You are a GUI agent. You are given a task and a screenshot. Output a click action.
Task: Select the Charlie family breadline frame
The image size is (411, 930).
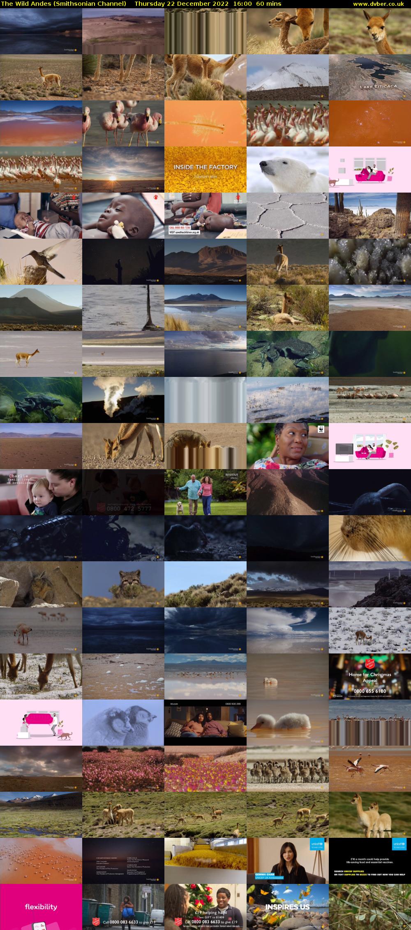(x=41, y=492)
